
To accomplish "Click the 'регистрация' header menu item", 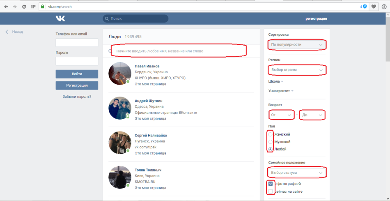I will tap(316, 18).
